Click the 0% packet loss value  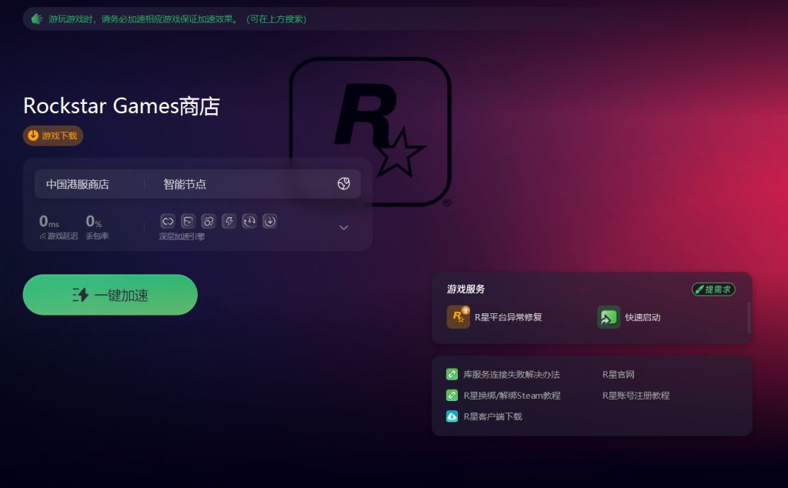tap(93, 221)
